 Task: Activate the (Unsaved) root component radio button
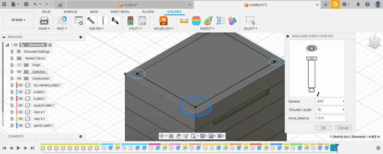pos(50,45)
